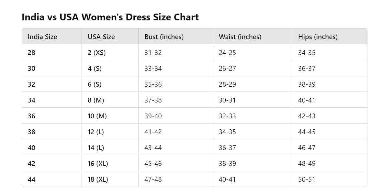
Task: Click the bust 35-36 cell
Action: (153, 84)
